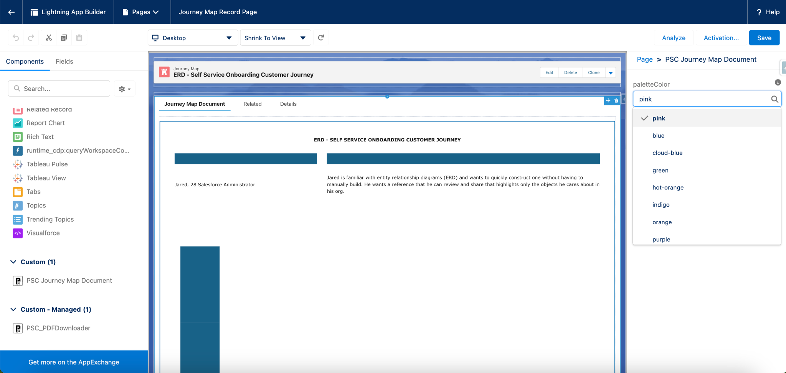Image resolution: width=786 pixels, height=373 pixels.
Task: Switch to the Fields tab
Action: (x=64, y=61)
